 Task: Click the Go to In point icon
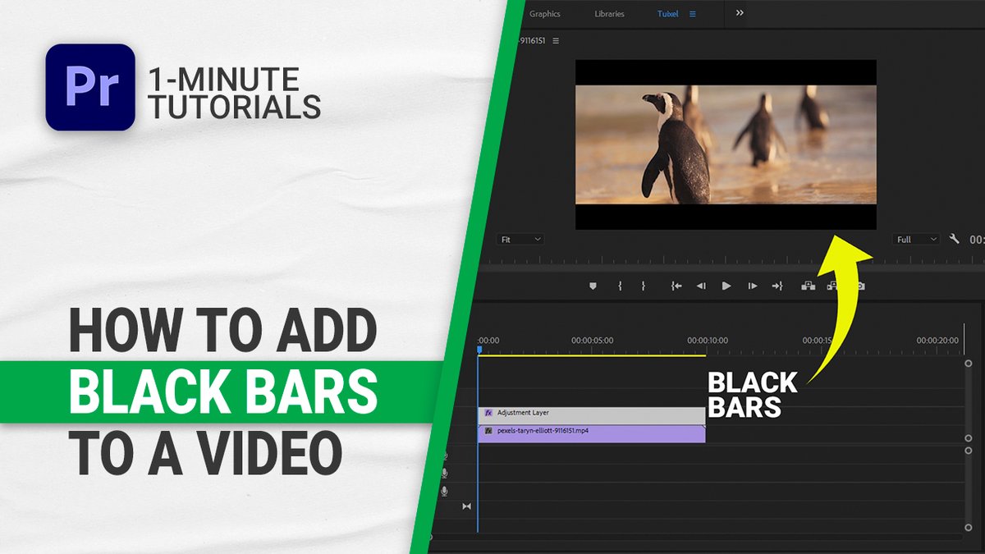pos(676,286)
